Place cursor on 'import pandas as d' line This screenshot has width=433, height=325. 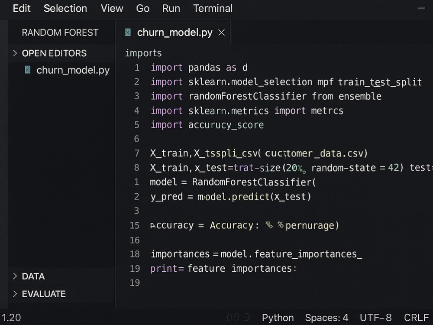coord(199,68)
